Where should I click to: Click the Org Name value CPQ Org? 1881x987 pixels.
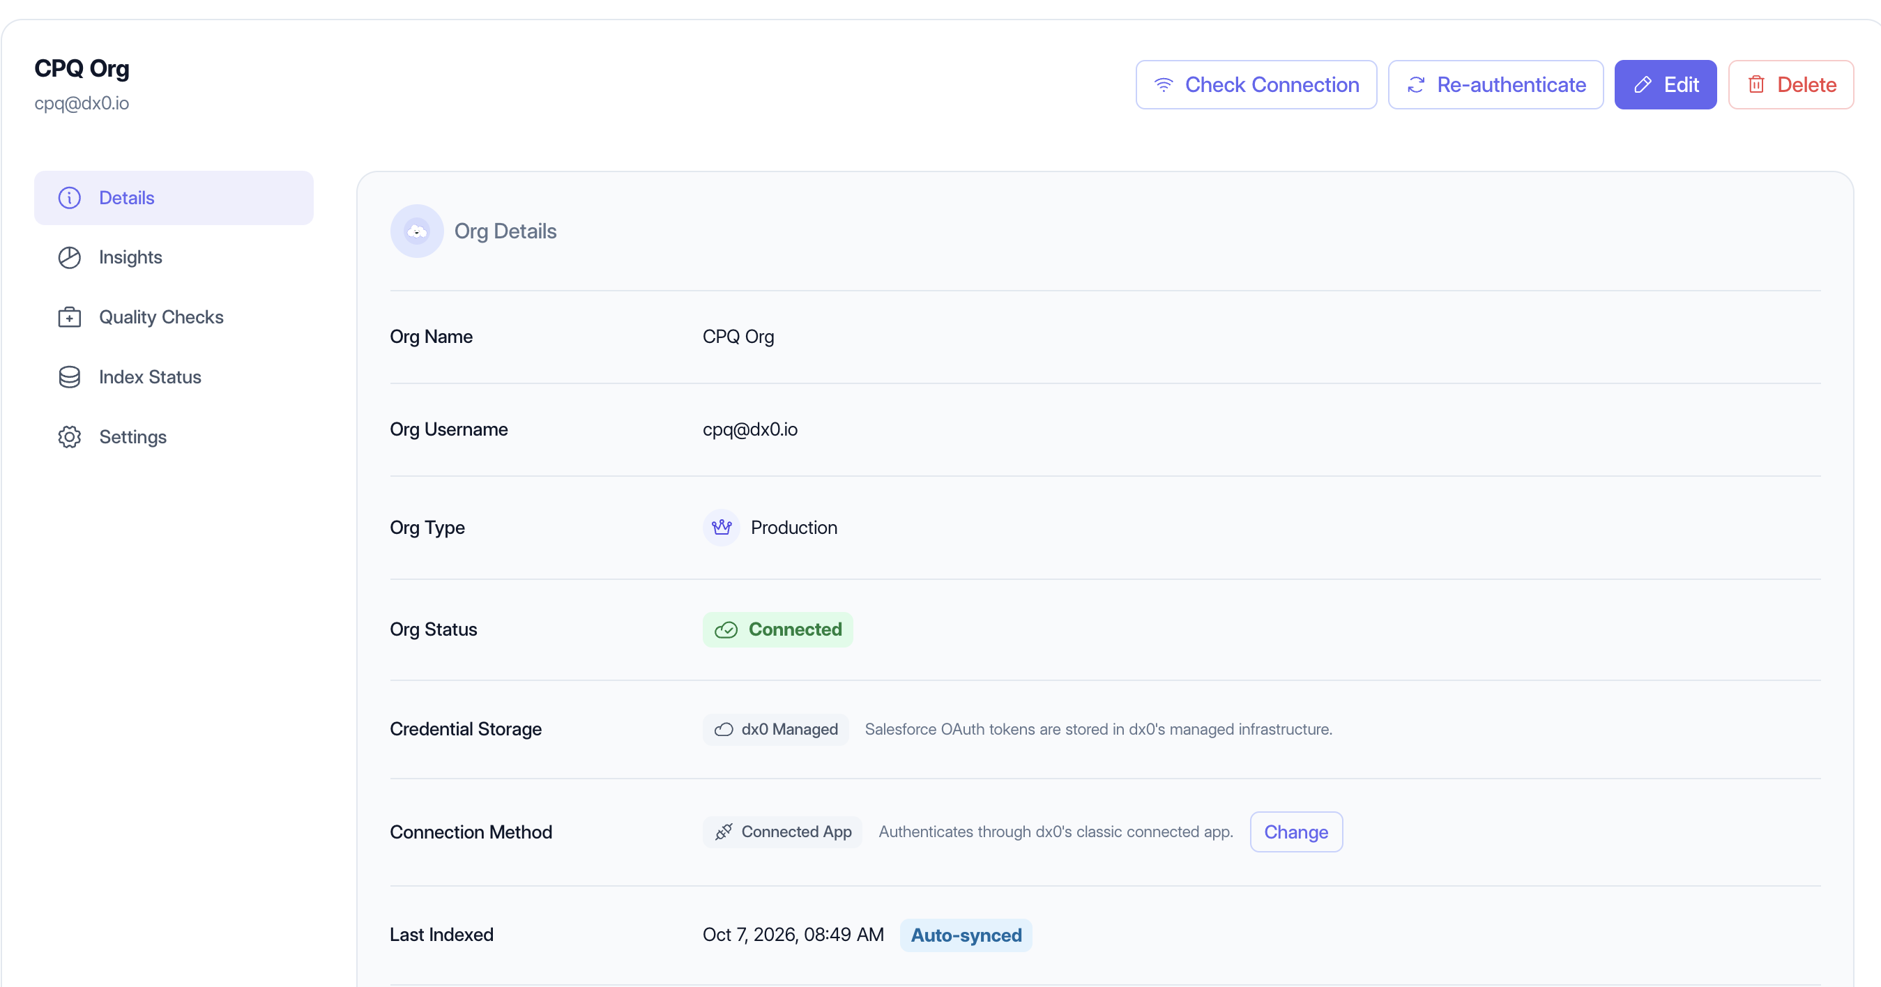[738, 337]
